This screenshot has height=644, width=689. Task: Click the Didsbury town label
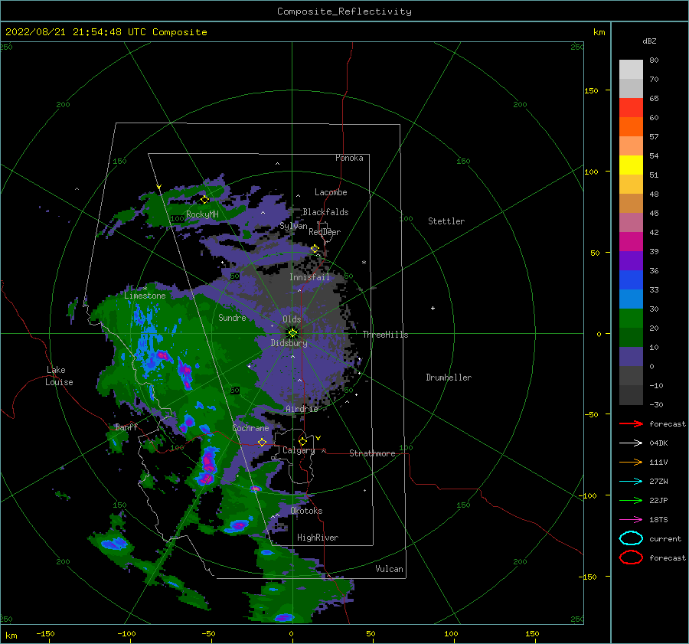(289, 343)
